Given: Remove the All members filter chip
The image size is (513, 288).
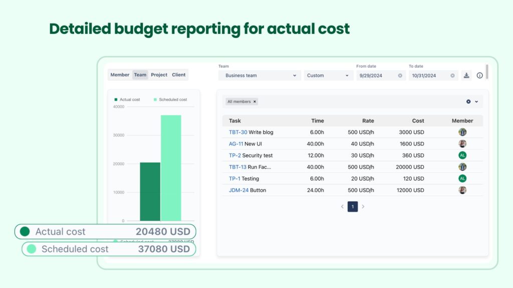Looking at the screenshot, I should click(x=254, y=101).
